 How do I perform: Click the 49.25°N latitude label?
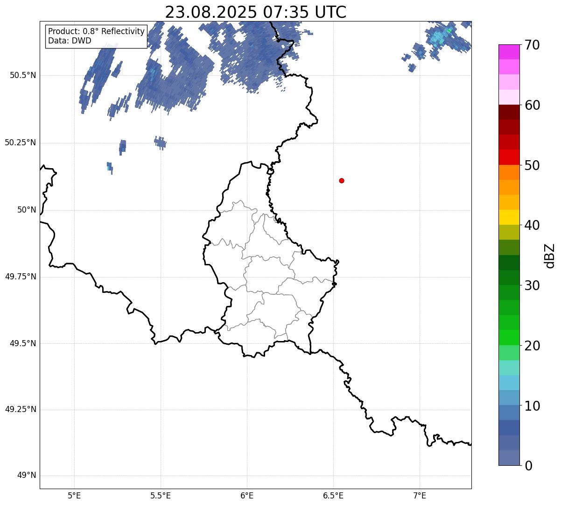(x=20, y=410)
